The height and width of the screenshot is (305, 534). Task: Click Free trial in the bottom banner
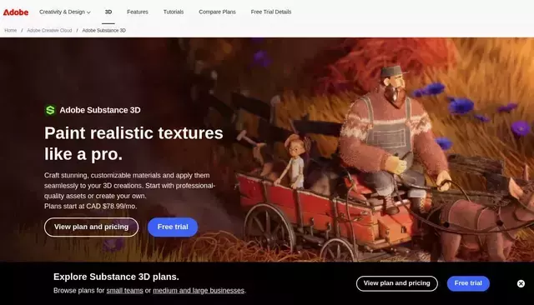[468, 283]
